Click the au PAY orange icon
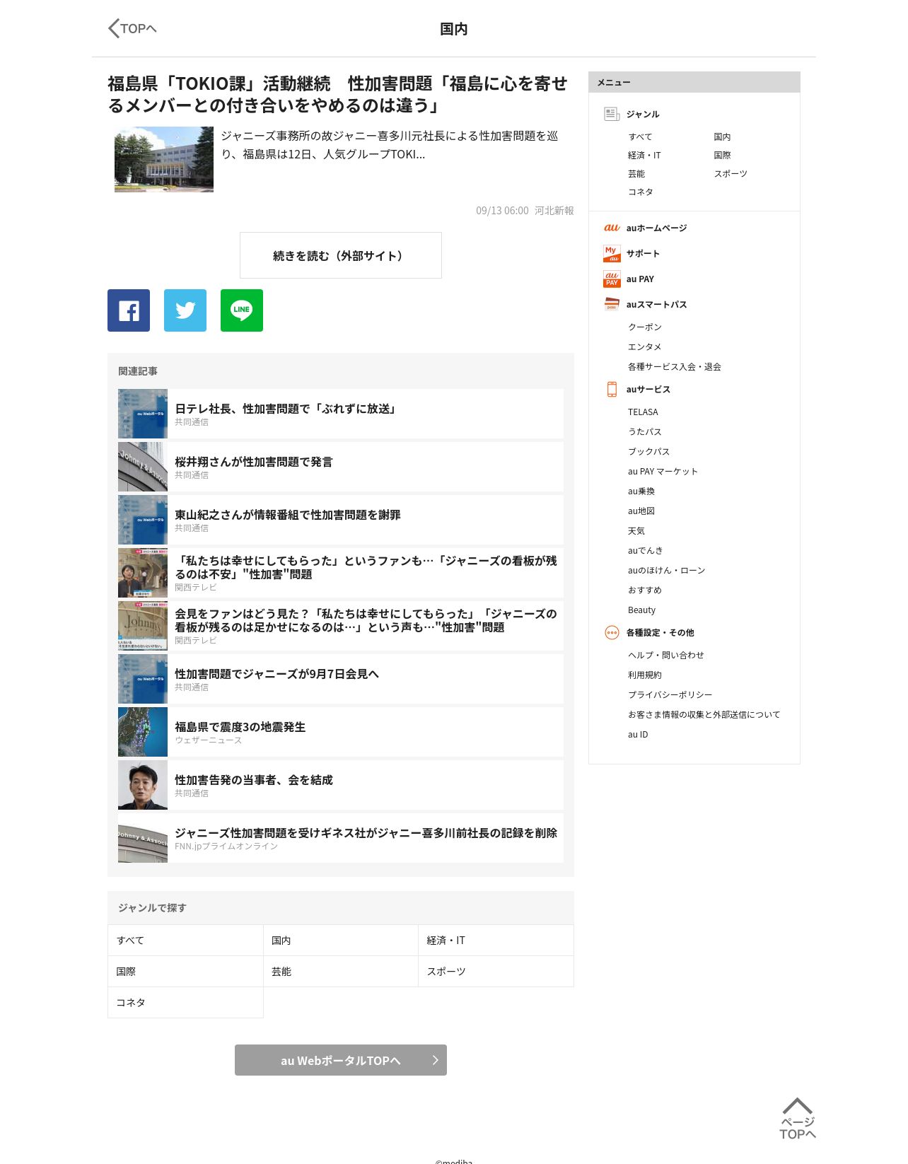Viewport: 908px width, 1164px height. [x=612, y=279]
